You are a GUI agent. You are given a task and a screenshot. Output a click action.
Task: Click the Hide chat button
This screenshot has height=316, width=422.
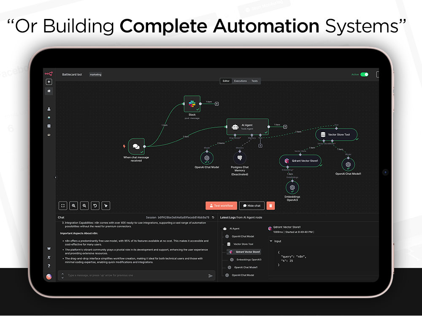252,206
